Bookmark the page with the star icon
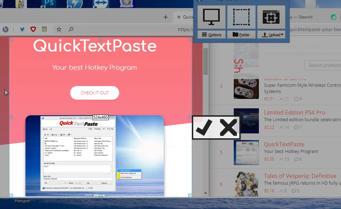Image resolution: width=341 pixels, height=209 pixels. 59,29
